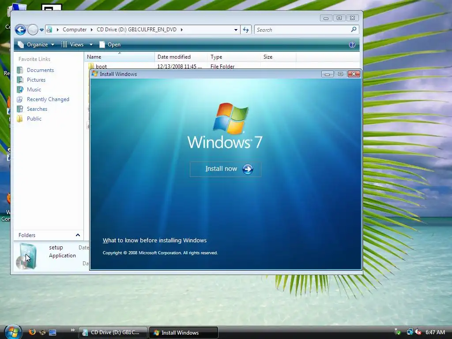Click the muted volume tray icon
The height and width of the screenshot is (339, 452).
(x=418, y=332)
